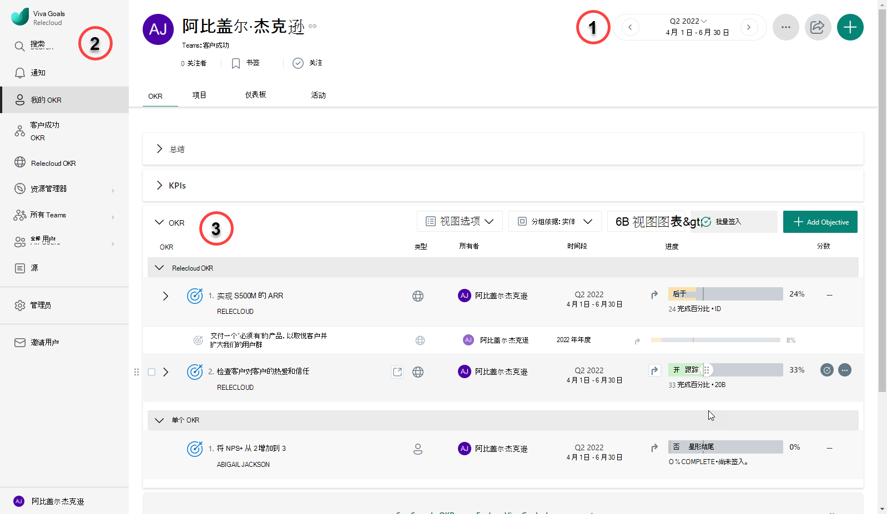The image size is (887, 514).
Task: Open users icon in sidebar
Action: (20, 242)
